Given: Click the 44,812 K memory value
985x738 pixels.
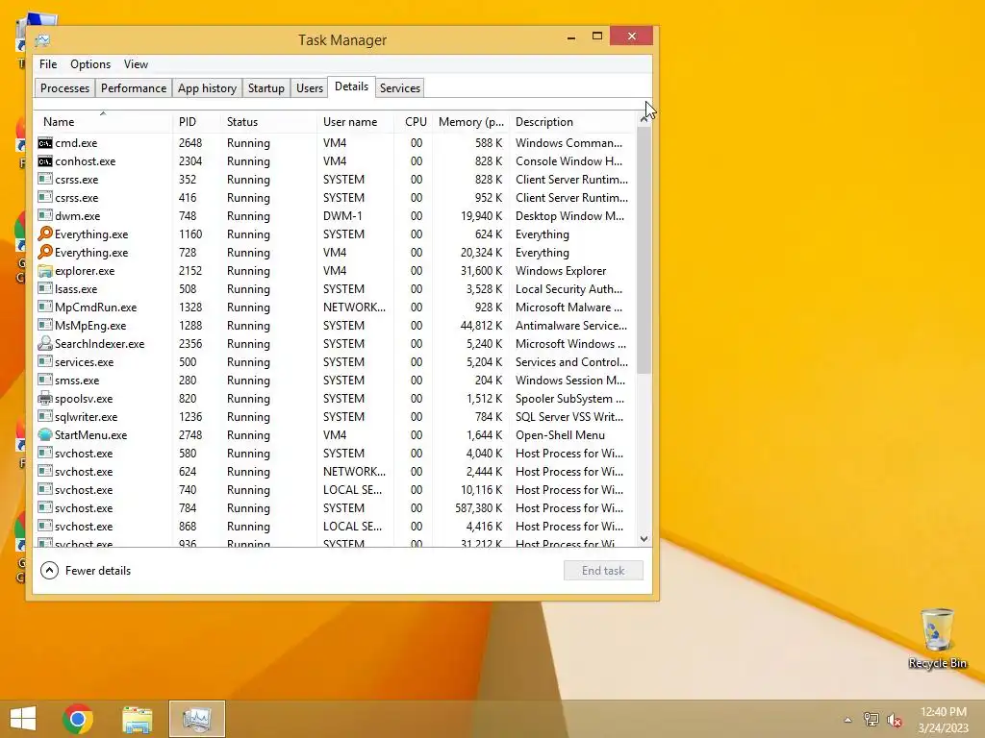Looking at the screenshot, I should tap(481, 326).
